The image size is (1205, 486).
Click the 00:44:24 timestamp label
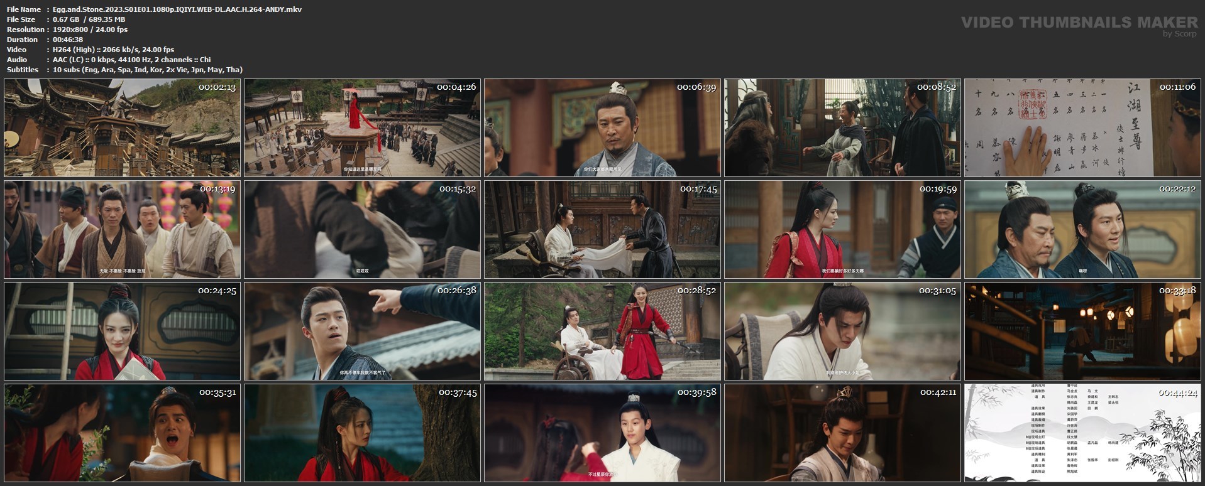click(1178, 392)
